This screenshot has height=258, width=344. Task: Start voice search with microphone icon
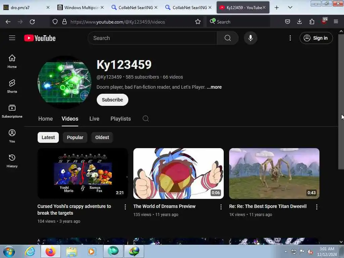[250, 38]
